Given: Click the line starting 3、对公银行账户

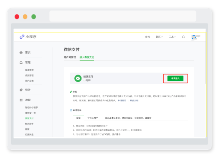Looking at the screenshot, I should point(97,134).
